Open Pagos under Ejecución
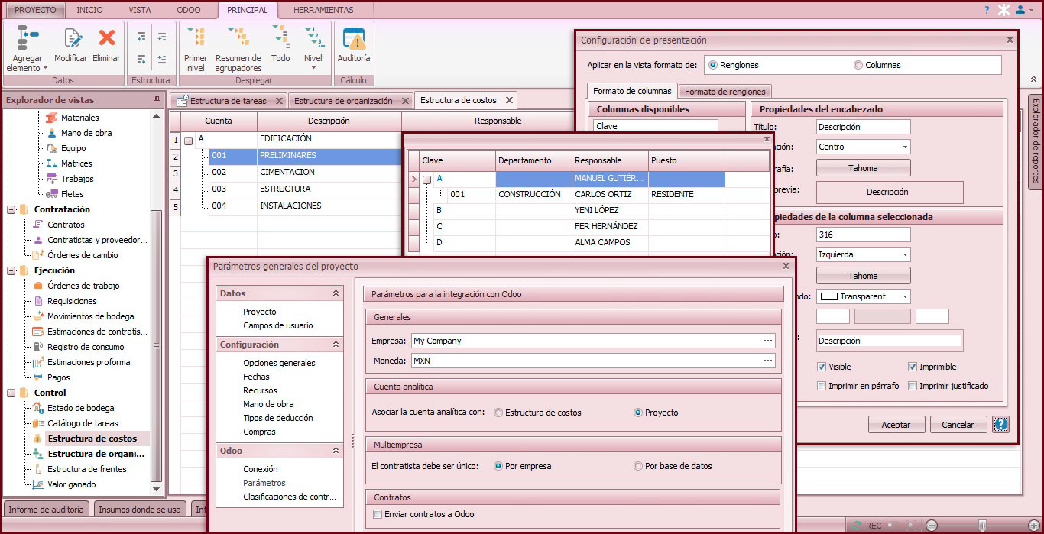 (x=59, y=377)
